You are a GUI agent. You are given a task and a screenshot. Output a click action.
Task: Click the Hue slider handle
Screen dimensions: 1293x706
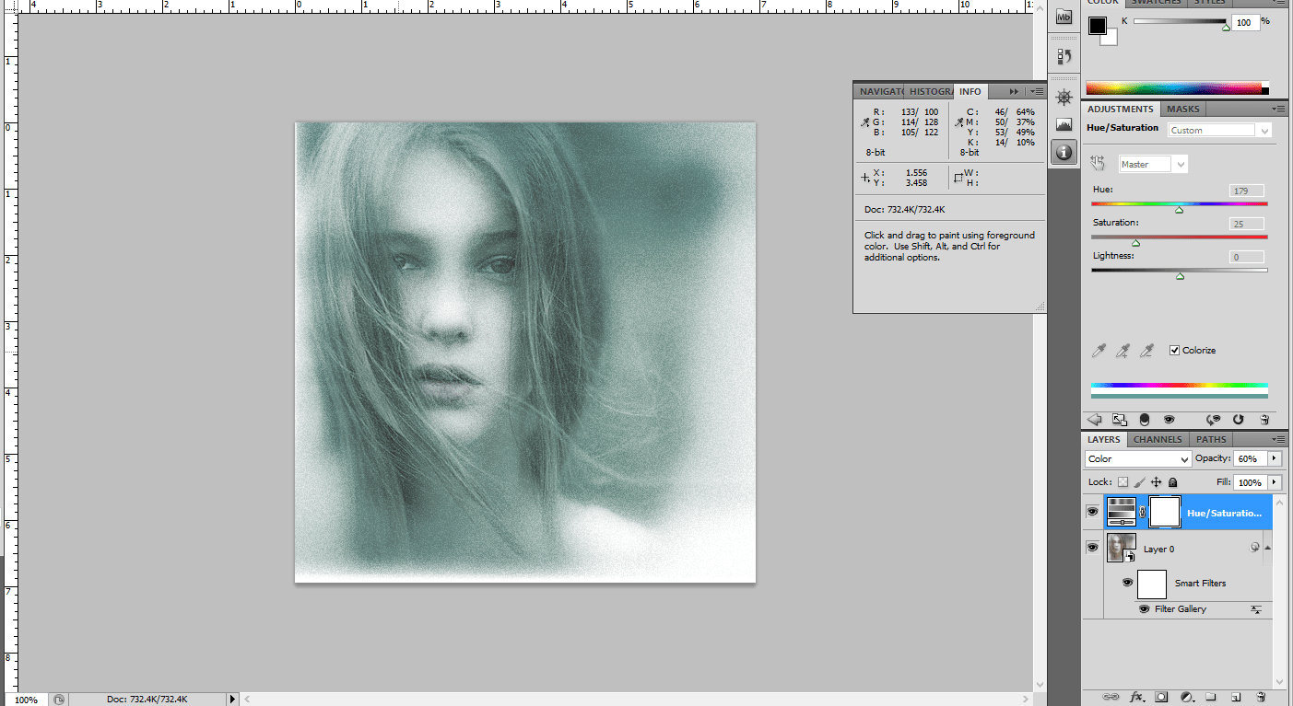point(1179,210)
